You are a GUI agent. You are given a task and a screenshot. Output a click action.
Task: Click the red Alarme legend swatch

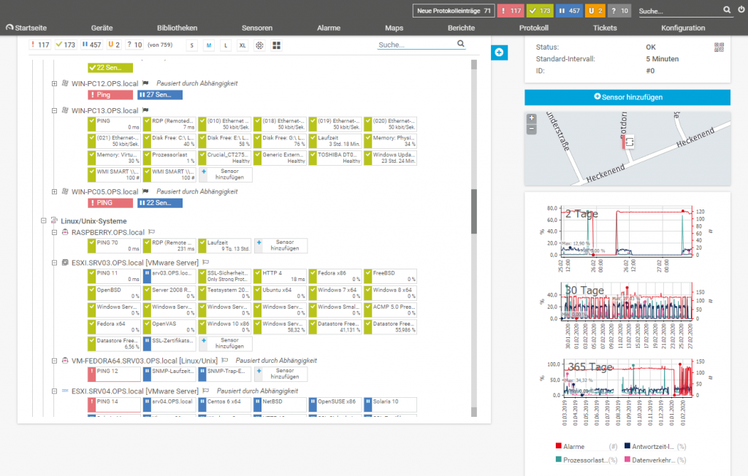(x=559, y=446)
